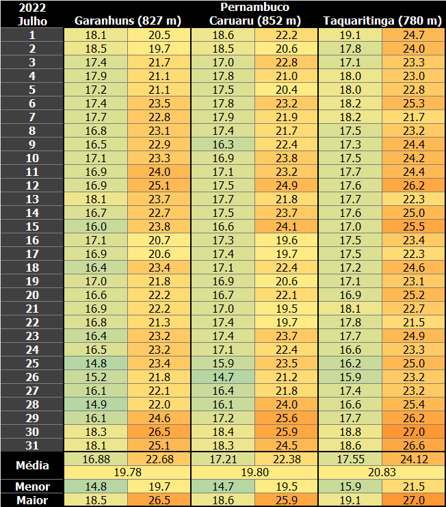Click day 6 Taquaritinga value "25.3"
The image size is (446, 507).
coord(414,103)
